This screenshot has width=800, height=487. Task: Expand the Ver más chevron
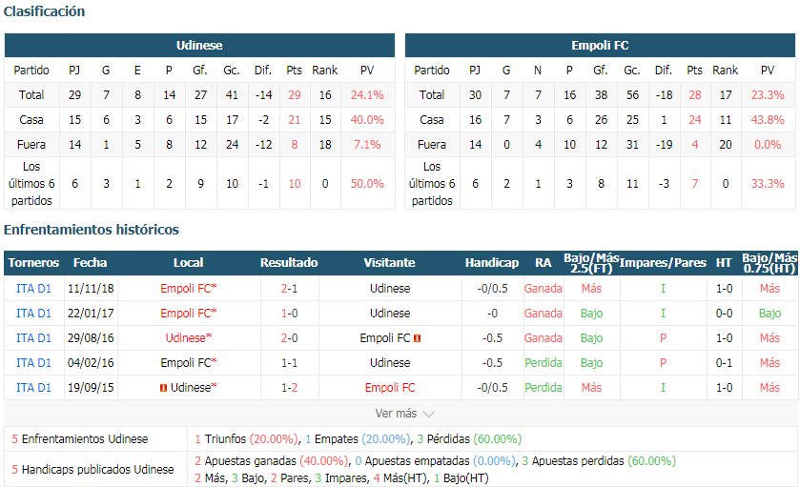tap(428, 414)
